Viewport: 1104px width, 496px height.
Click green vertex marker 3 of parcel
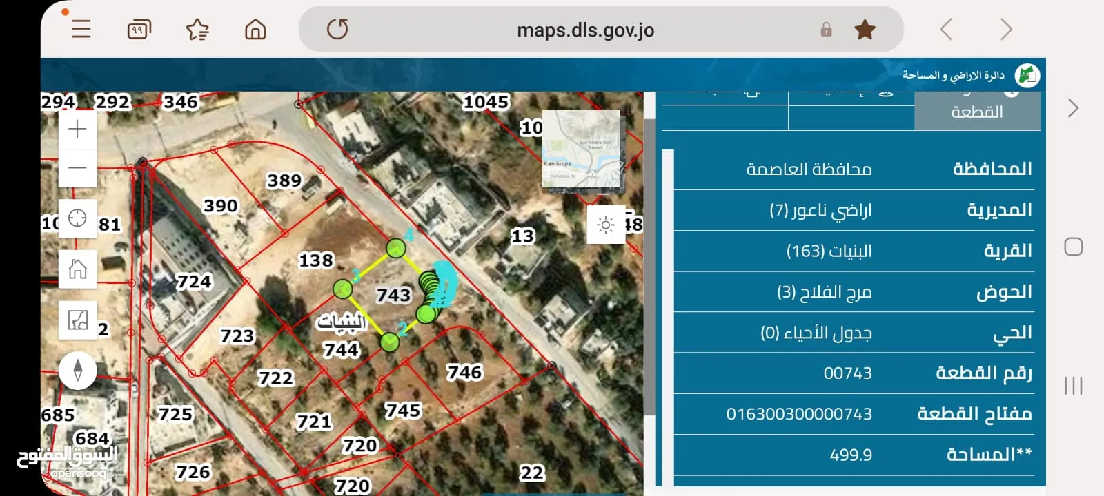click(343, 289)
